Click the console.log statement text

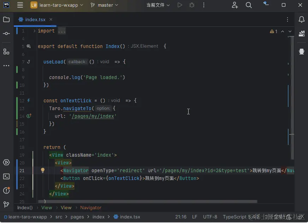coord(87,77)
